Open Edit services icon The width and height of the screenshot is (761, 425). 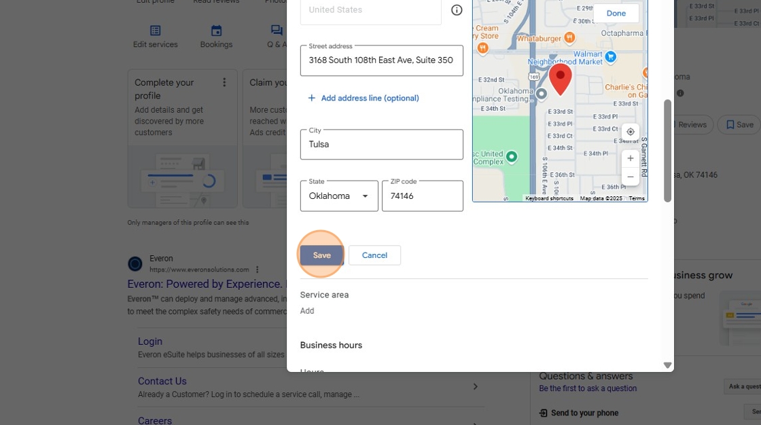156,31
